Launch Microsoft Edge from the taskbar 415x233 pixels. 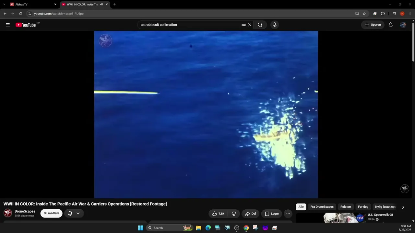(x=208, y=228)
